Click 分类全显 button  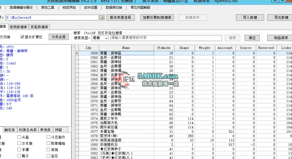(x=59, y=37)
